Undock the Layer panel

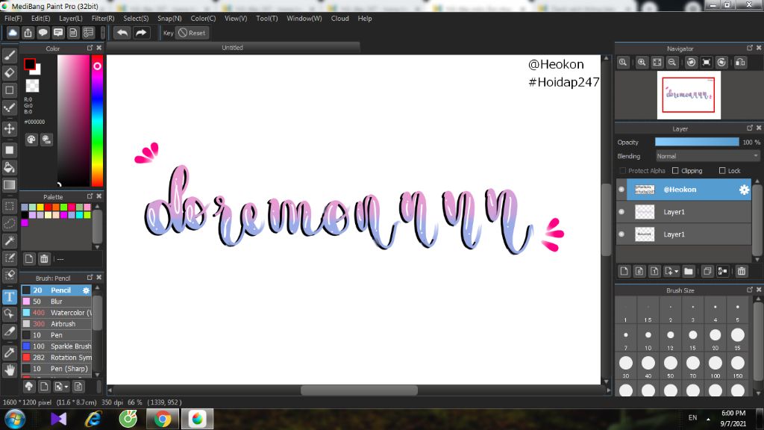click(749, 128)
